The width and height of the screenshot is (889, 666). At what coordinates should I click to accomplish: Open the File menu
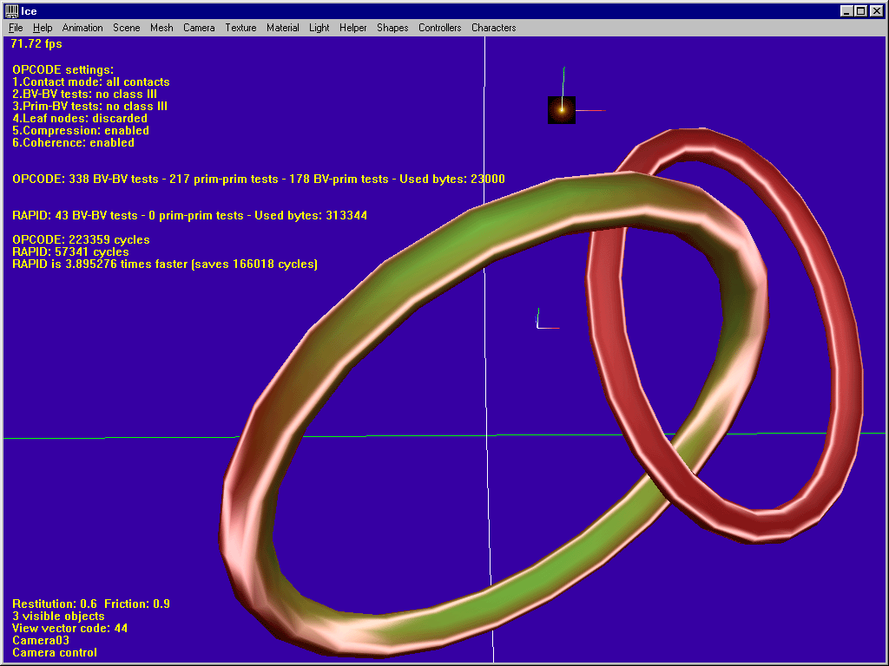pos(16,28)
